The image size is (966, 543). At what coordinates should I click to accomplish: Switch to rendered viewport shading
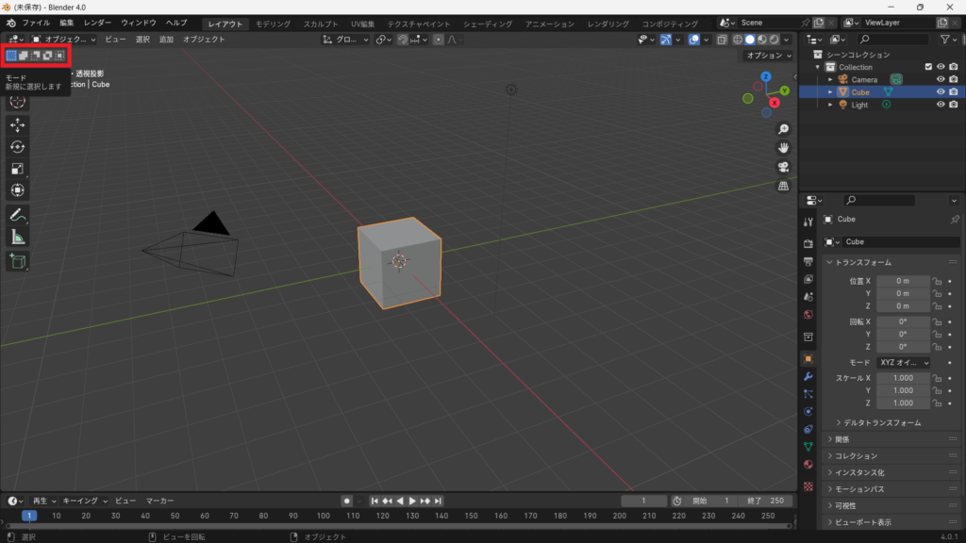pos(774,40)
